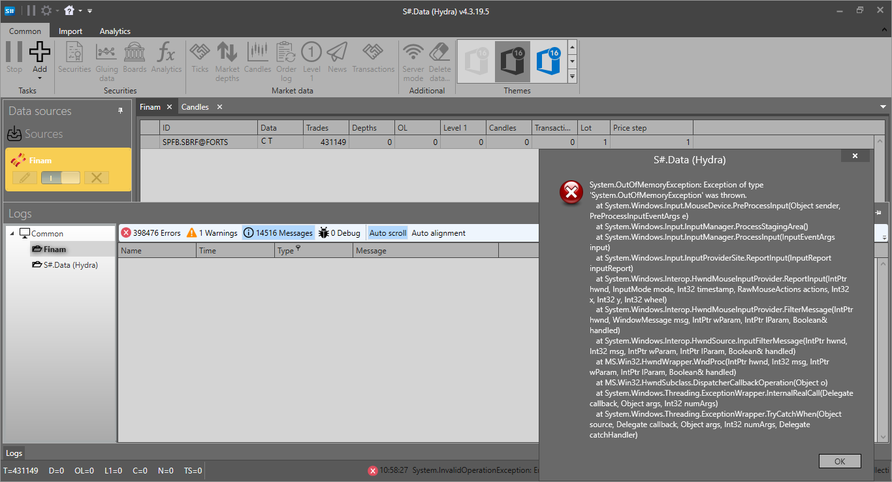This screenshot has height=482, width=892.
Task: Open the document tabs list dropdown arrow
Action: (883, 107)
